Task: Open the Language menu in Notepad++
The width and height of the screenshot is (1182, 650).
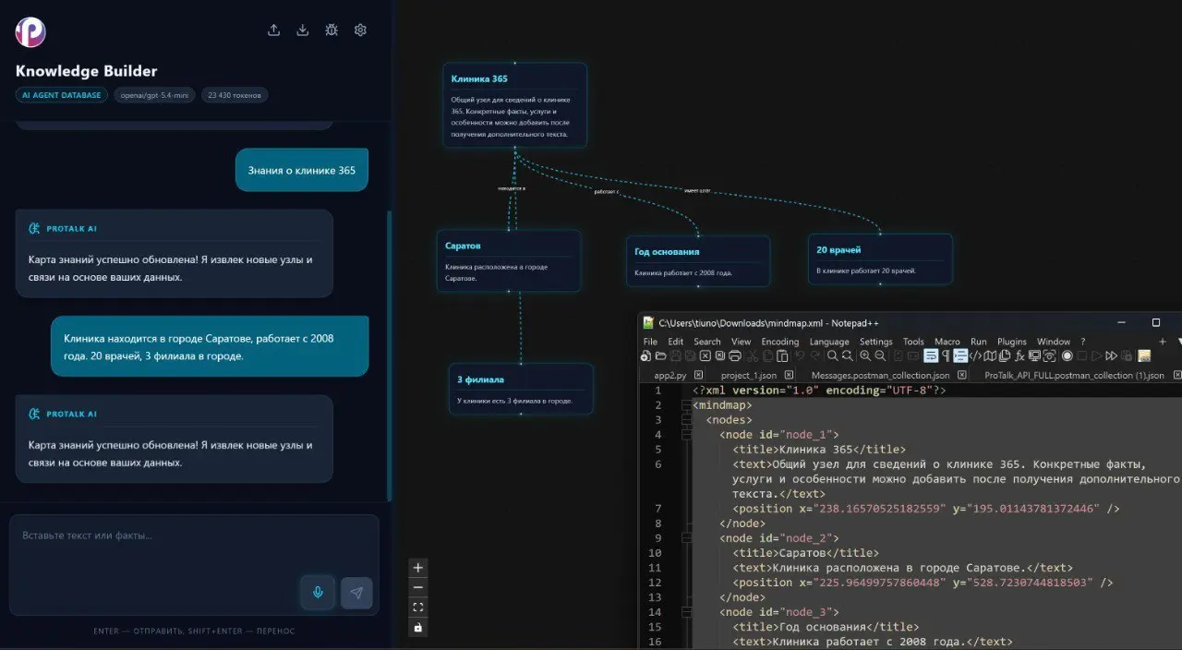Action: point(829,342)
